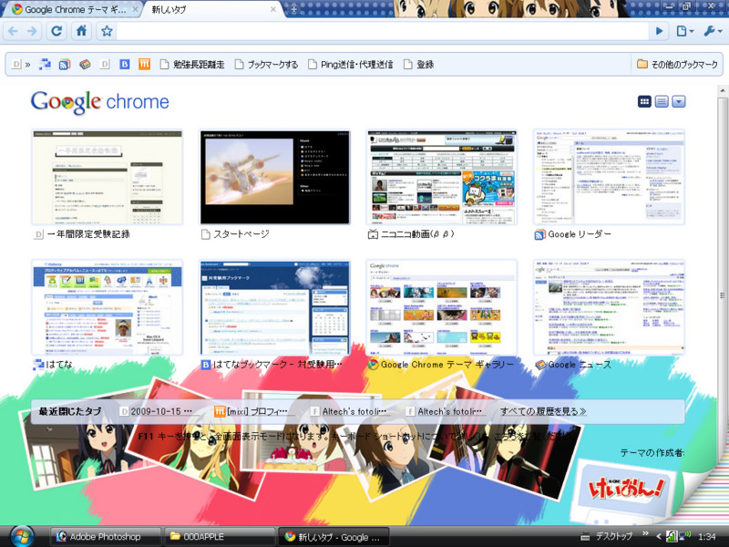Click into the address bar
Image resolution: width=729 pixels, height=547 pixels.
pos(382,31)
